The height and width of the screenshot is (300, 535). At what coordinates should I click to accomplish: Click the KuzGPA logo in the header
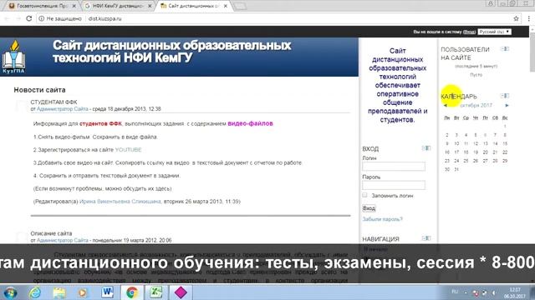point(13,57)
